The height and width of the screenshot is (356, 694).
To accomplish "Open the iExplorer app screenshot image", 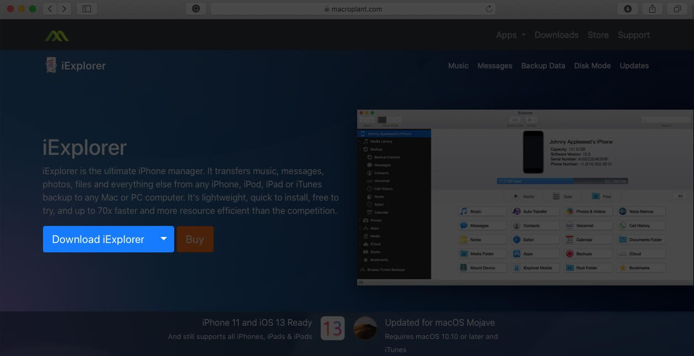I will click(525, 197).
